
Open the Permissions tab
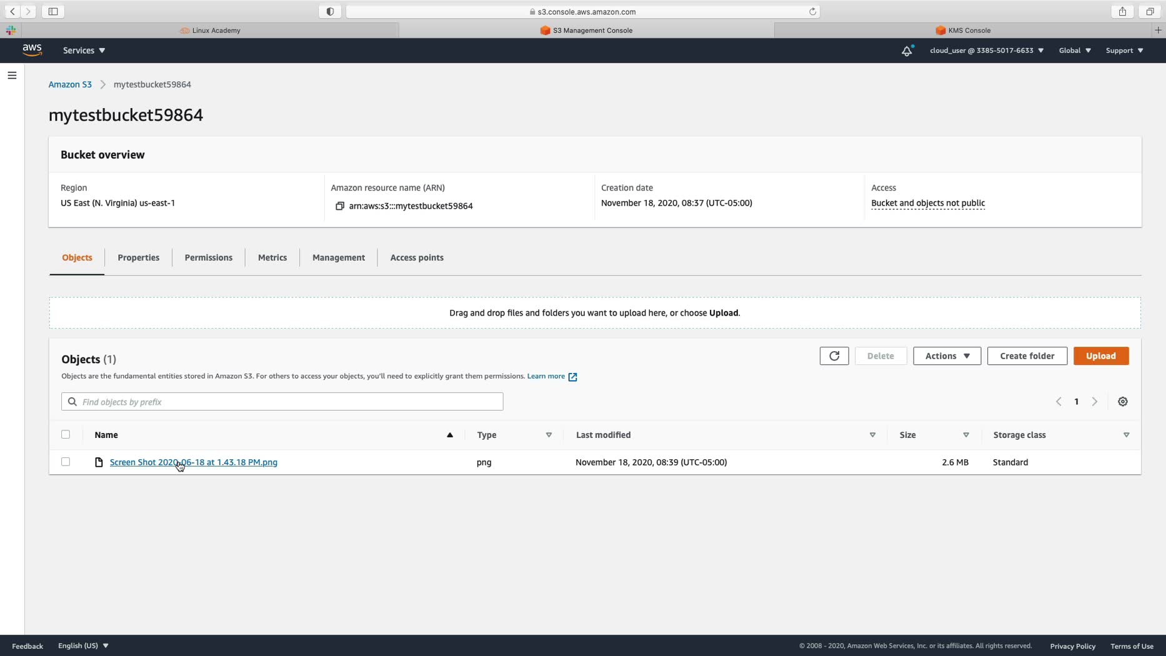209,257
